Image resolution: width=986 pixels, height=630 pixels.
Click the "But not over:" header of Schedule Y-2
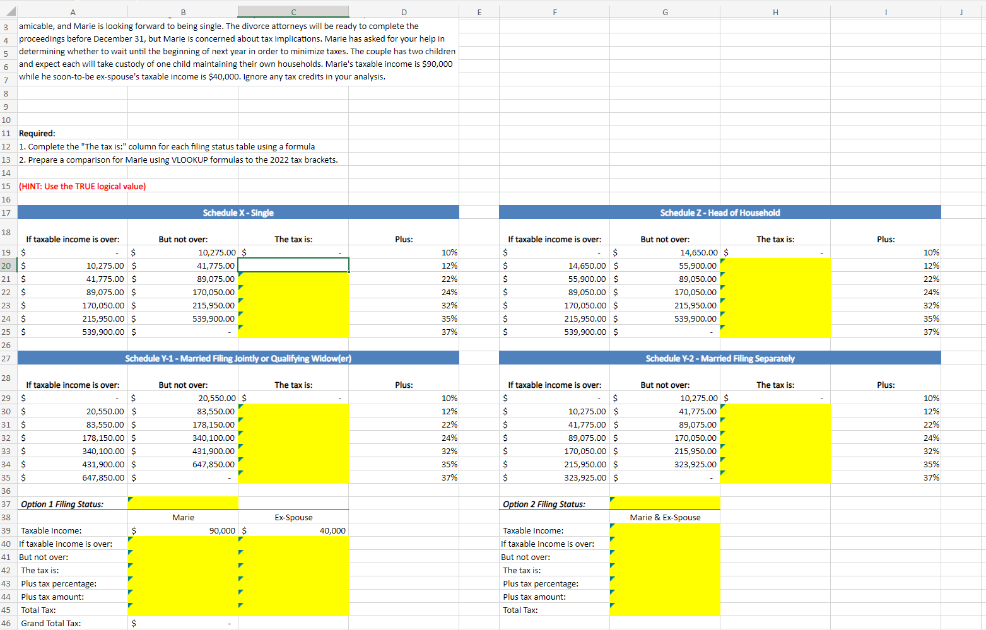click(x=665, y=385)
